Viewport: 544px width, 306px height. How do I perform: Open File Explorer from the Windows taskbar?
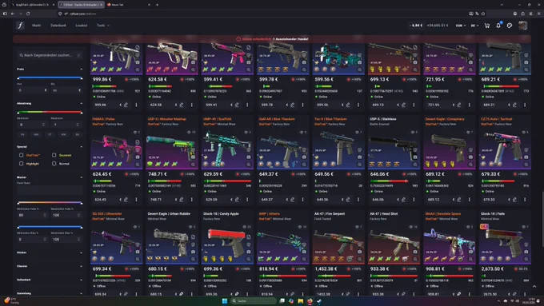(301, 300)
